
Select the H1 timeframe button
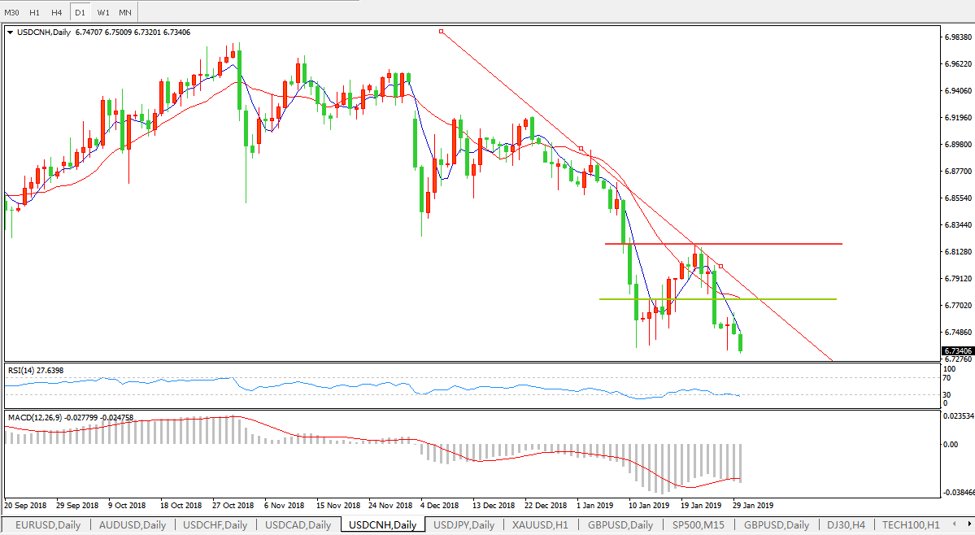click(34, 13)
